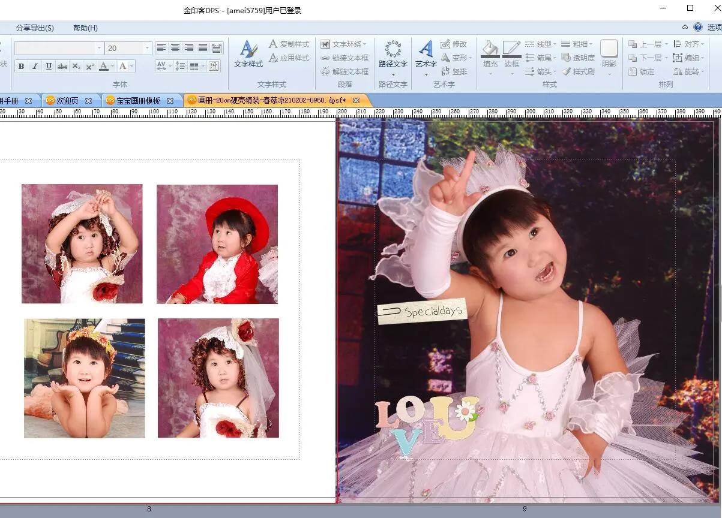The width and height of the screenshot is (722, 518).
Task: Toggle underline text formatting
Action: 49,67
